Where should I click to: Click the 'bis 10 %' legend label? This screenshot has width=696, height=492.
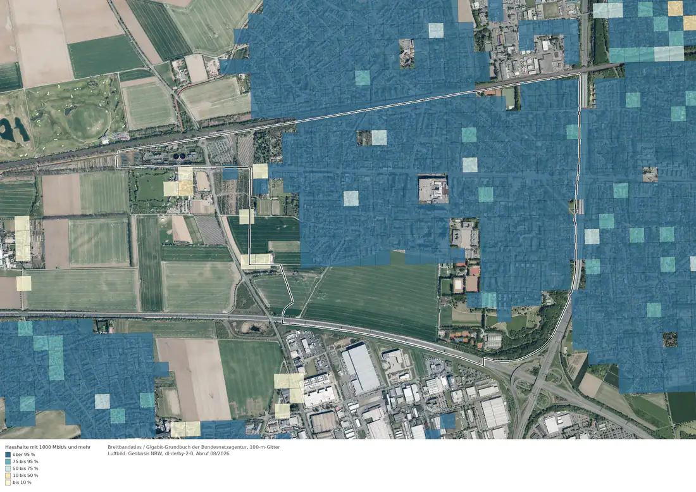point(22,483)
